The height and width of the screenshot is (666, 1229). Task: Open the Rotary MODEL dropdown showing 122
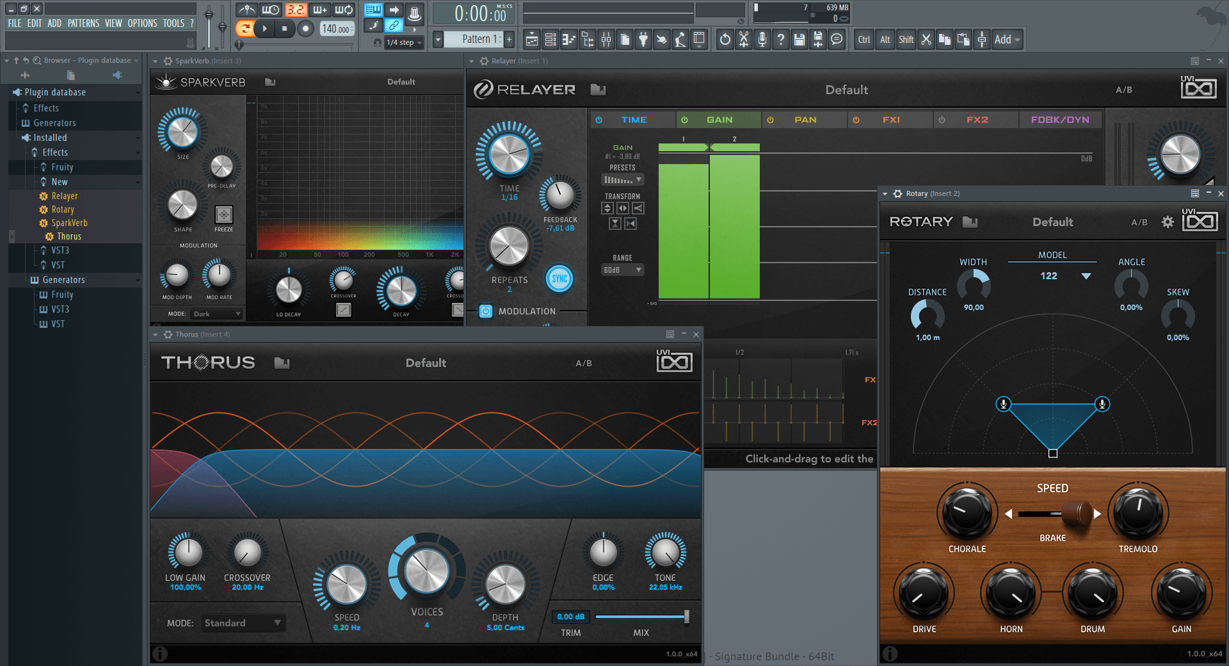[1065, 276]
